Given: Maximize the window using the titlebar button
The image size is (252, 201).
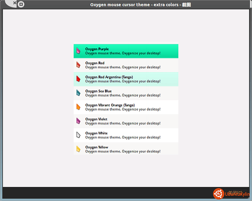Looking at the screenshot, I should [21, 4].
